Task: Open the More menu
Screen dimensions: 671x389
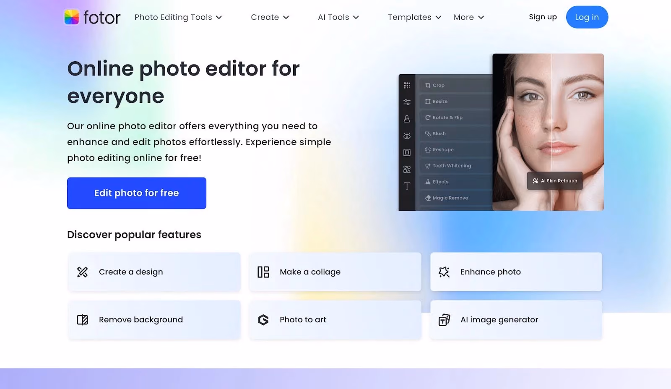Action: click(x=469, y=17)
